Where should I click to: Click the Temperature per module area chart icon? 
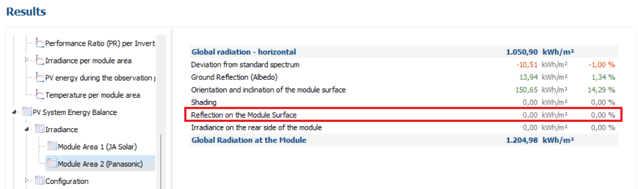coord(39,95)
